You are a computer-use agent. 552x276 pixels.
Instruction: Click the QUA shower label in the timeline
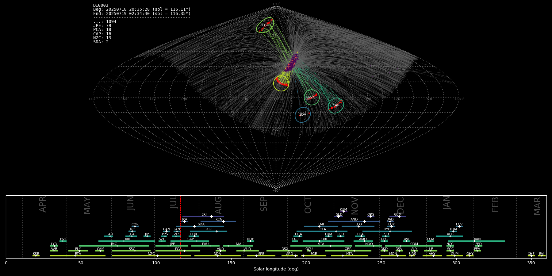tap(431, 239)
